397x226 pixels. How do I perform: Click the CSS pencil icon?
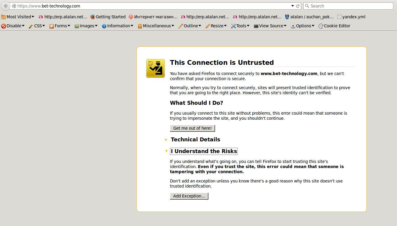click(31, 26)
